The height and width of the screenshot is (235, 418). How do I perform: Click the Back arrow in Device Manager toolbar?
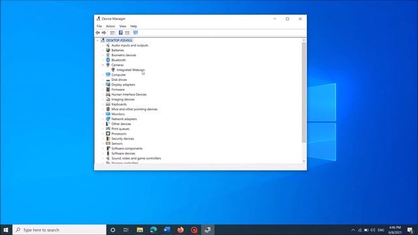98,33
